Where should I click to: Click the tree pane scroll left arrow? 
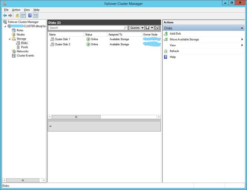pos(5,180)
